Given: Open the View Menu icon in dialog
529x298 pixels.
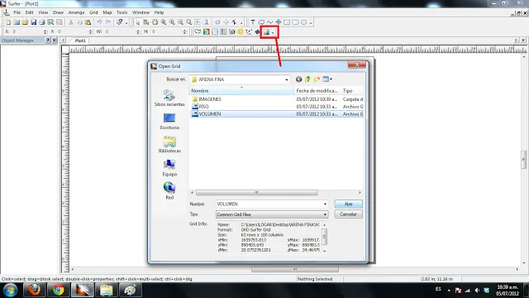Looking at the screenshot, I should 327,79.
